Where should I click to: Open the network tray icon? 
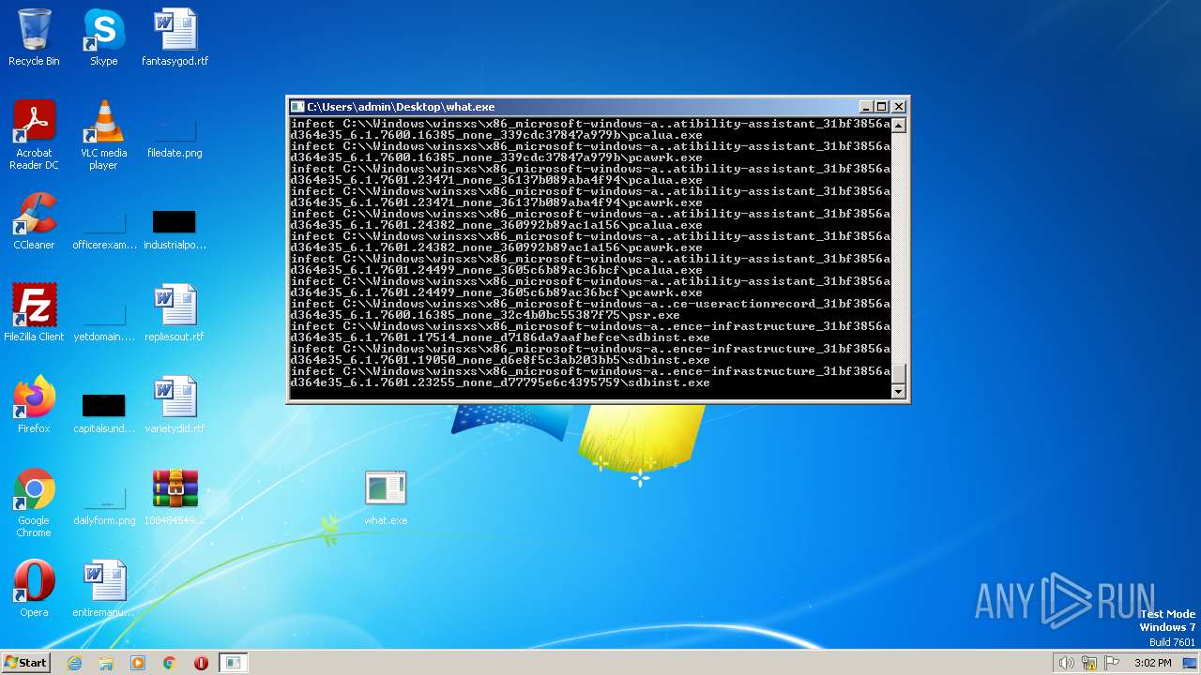point(1089,663)
